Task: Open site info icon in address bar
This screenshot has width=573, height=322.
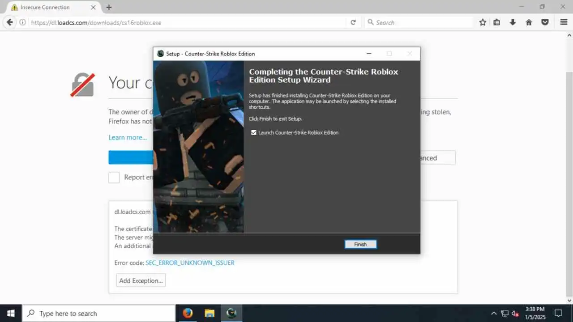Action: point(22,22)
